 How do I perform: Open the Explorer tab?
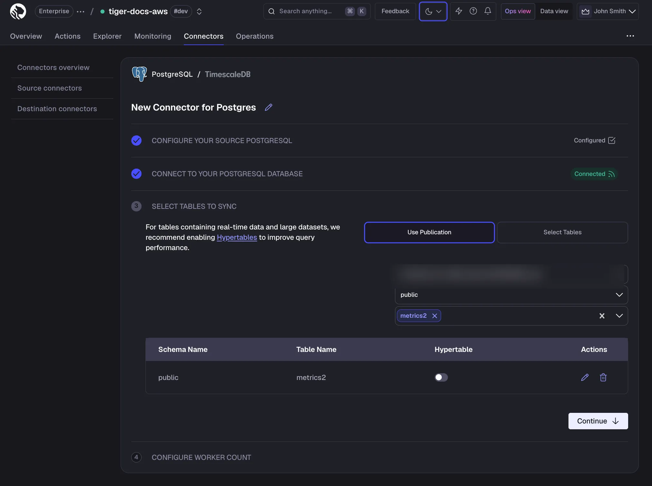pos(107,36)
